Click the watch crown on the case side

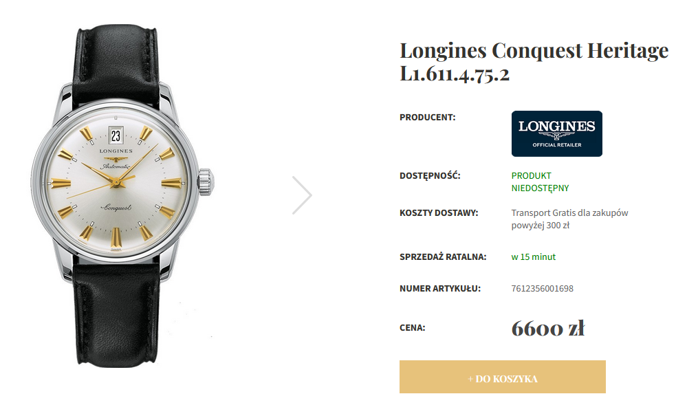(206, 182)
